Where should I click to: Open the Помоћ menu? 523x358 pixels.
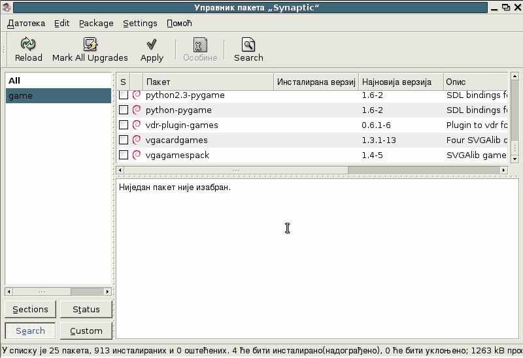179,24
